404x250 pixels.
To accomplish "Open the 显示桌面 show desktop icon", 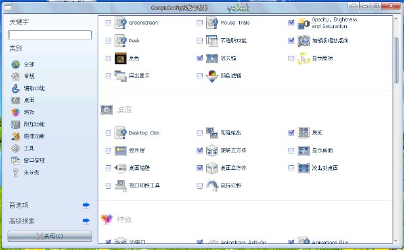I will tap(304, 151).
